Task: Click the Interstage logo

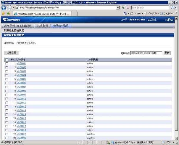Action: point(12,20)
